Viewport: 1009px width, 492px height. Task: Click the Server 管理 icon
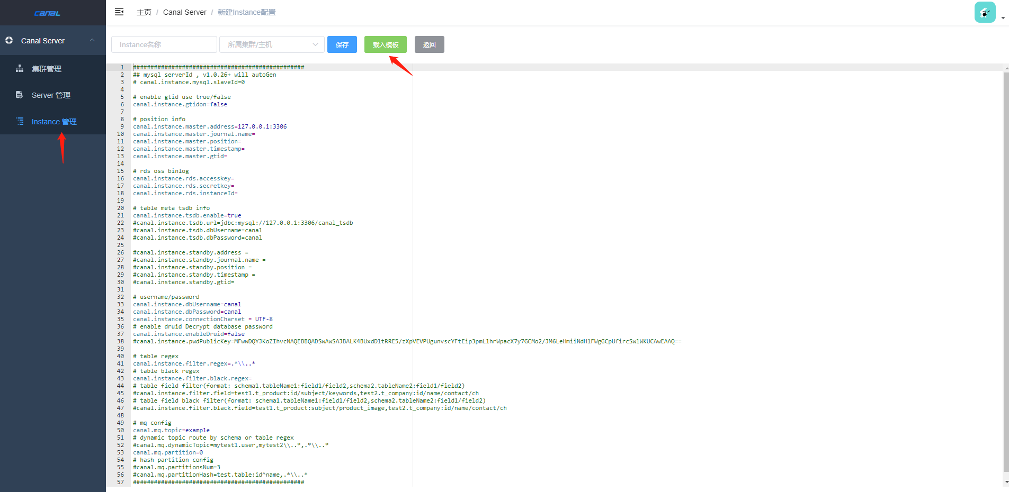click(x=20, y=95)
